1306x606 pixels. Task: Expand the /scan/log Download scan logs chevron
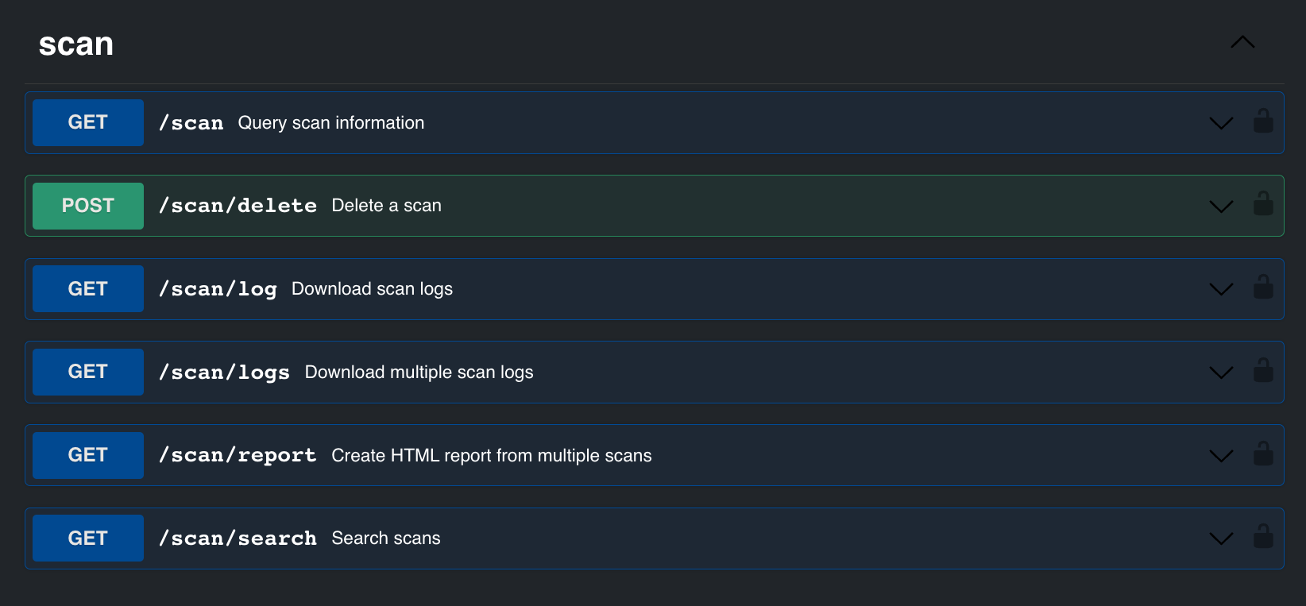[x=1221, y=289]
